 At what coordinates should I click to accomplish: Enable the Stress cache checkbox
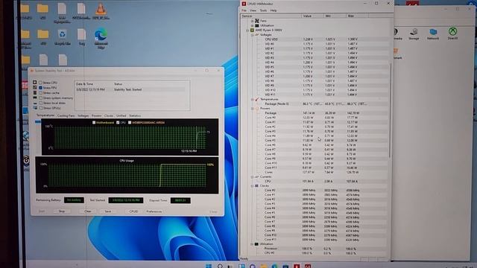click(x=40, y=92)
